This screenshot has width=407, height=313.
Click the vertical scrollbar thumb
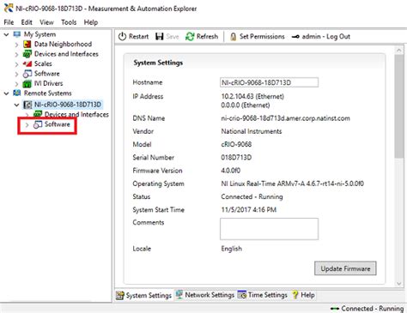coord(399,105)
